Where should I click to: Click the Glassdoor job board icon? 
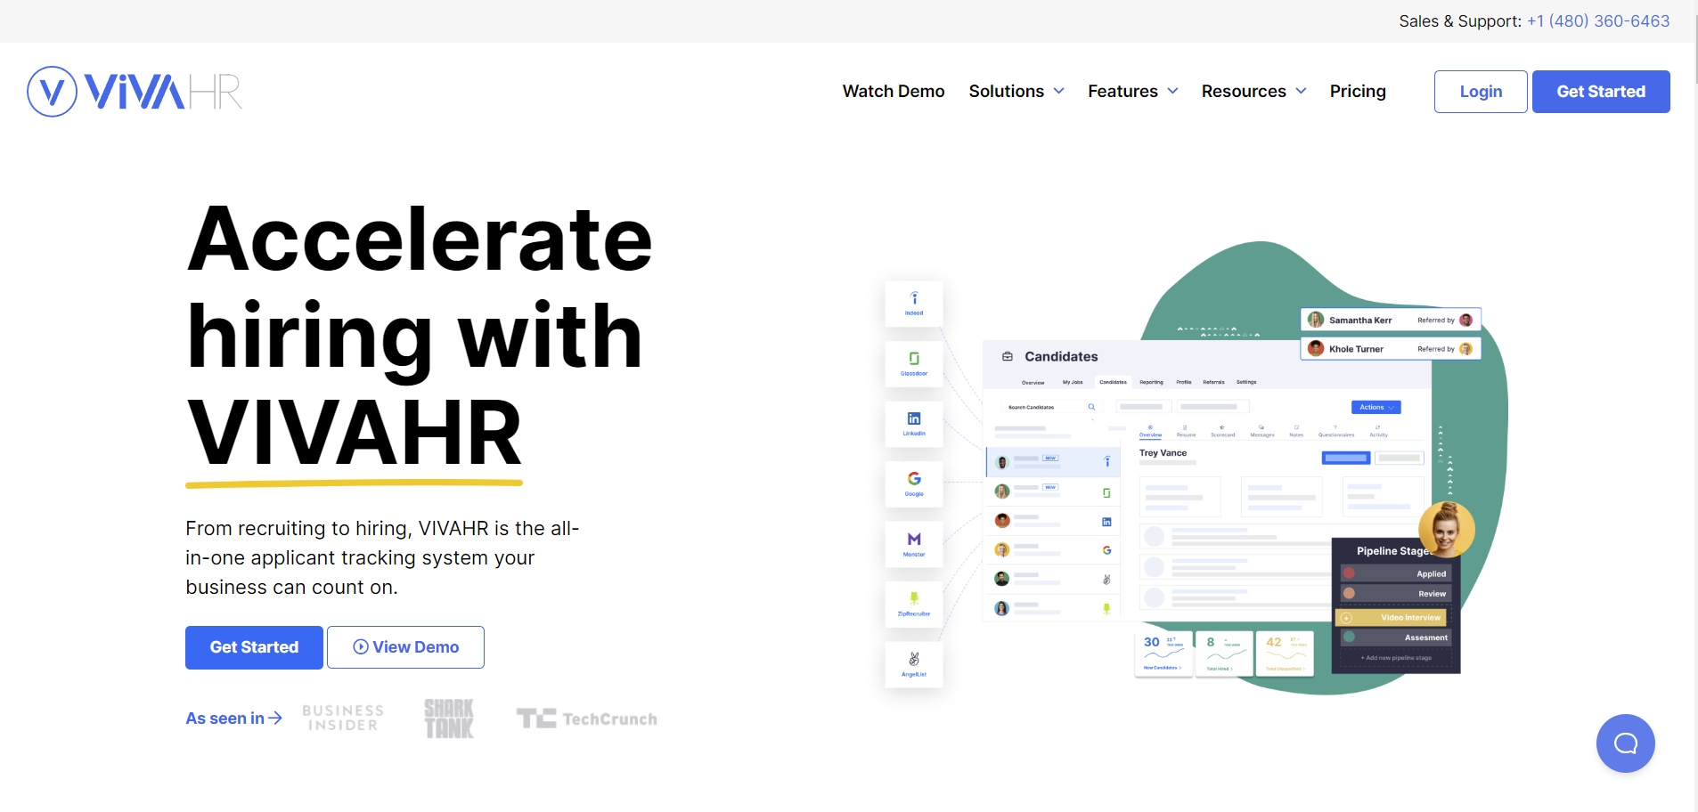(914, 363)
